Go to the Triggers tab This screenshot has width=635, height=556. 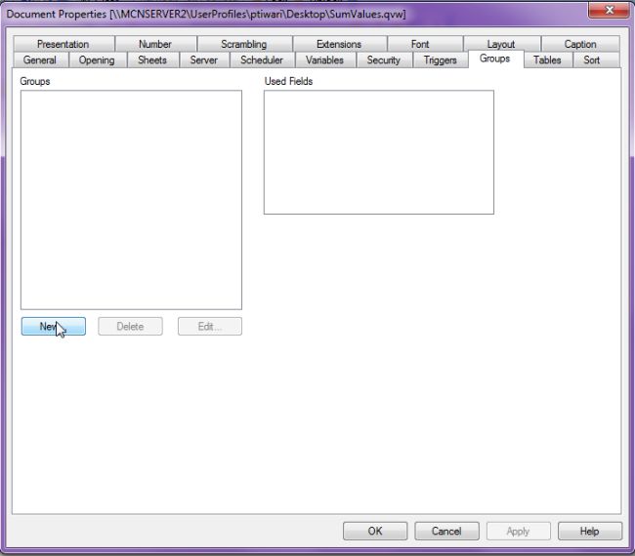point(441,60)
